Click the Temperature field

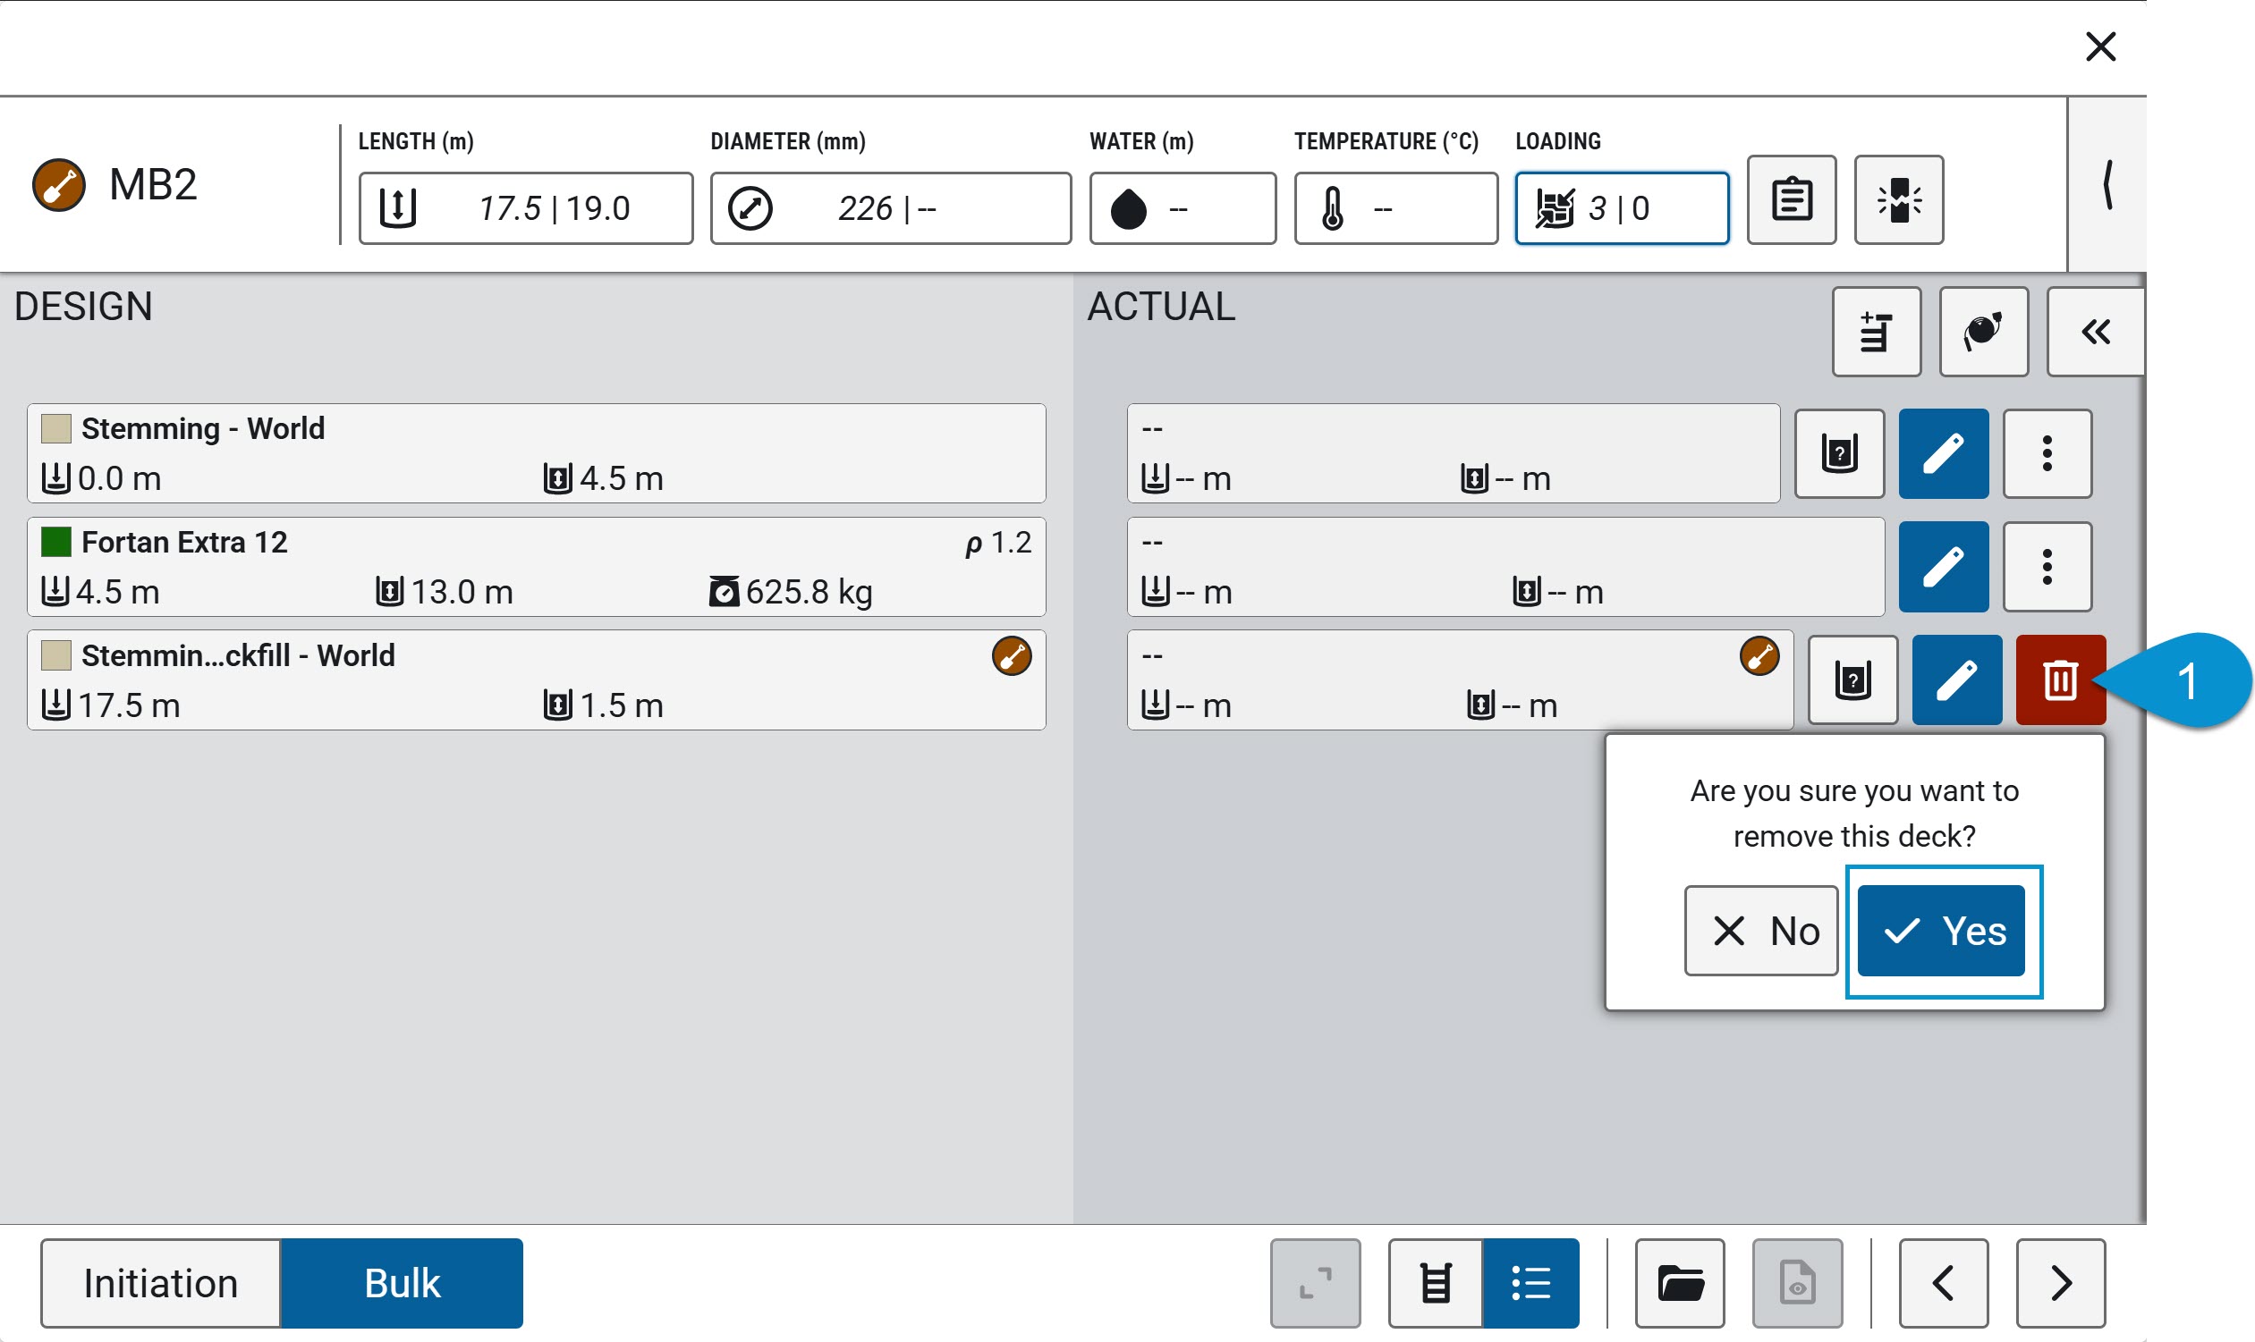coord(1395,209)
